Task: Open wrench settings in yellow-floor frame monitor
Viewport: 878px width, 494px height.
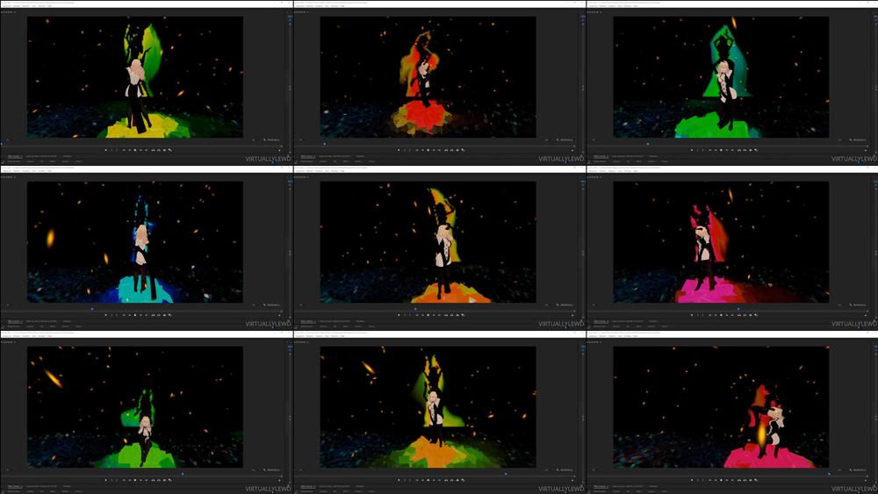Action: pos(264,140)
